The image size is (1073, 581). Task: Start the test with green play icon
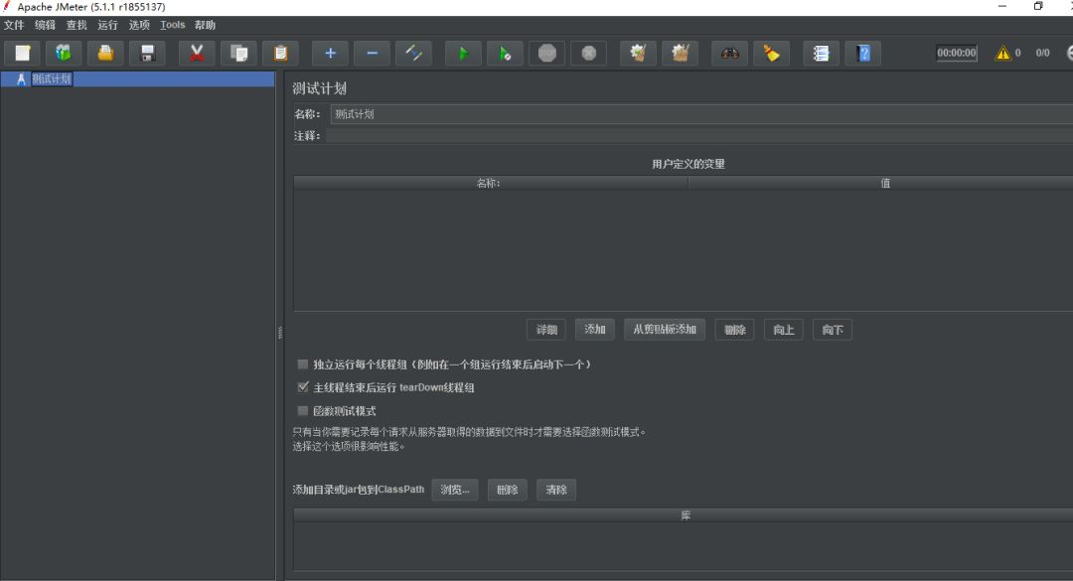(463, 54)
